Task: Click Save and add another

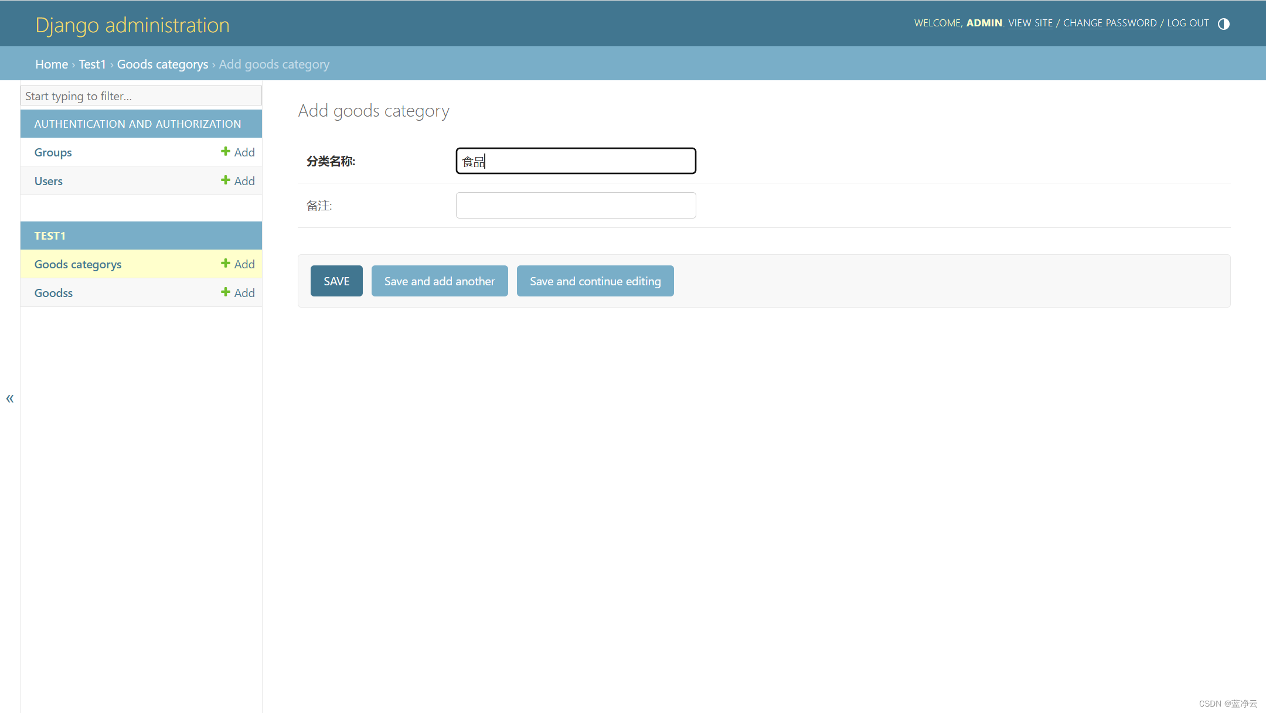Action: [439, 281]
